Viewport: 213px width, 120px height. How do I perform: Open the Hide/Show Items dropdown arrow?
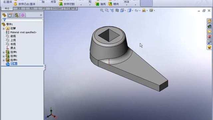pyautogui.click(x=140, y=11)
